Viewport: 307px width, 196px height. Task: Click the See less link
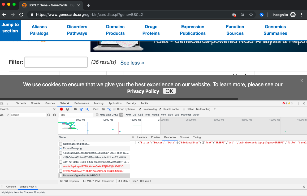[132, 63]
